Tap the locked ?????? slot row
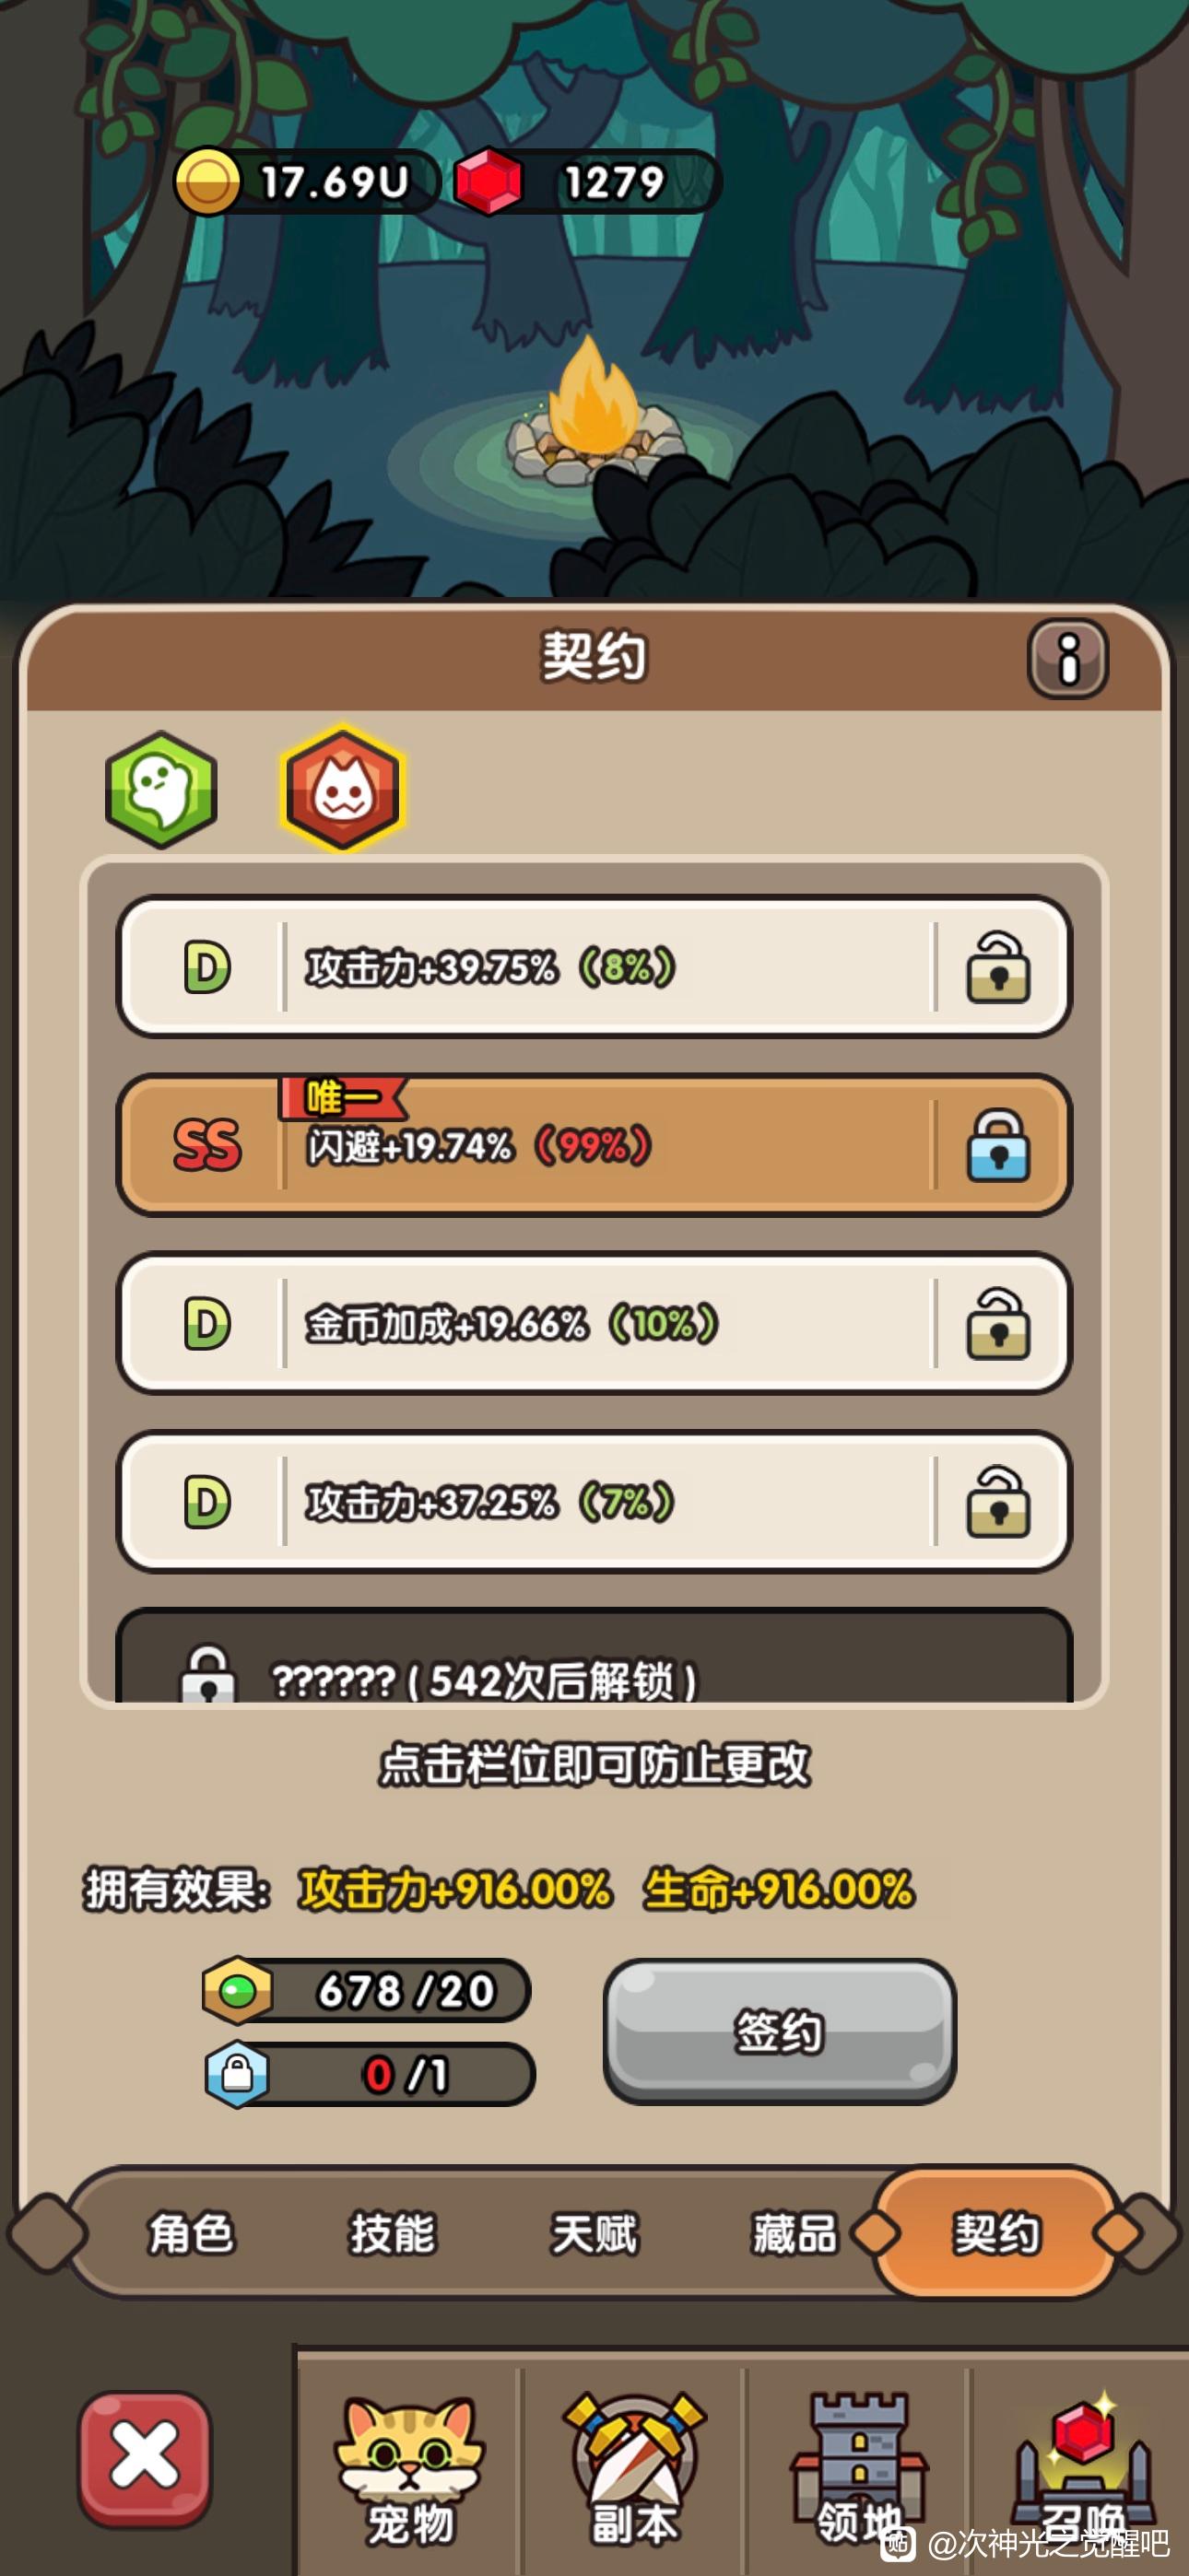The width and height of the screenshot is (1189, 2576). tap(594, 1656)
